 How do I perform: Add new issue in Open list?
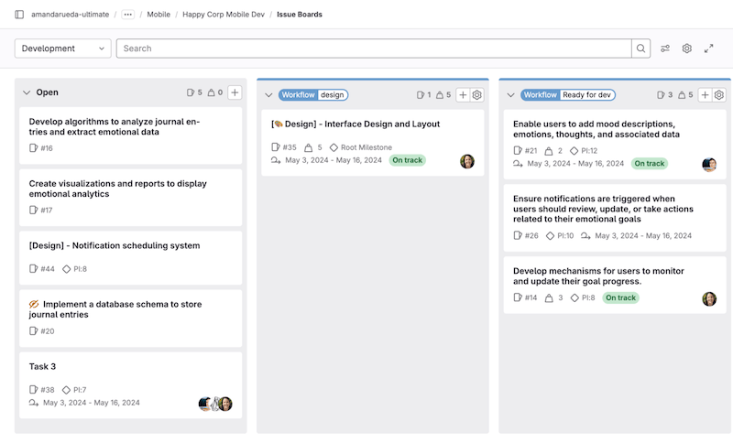coord(235,92)
